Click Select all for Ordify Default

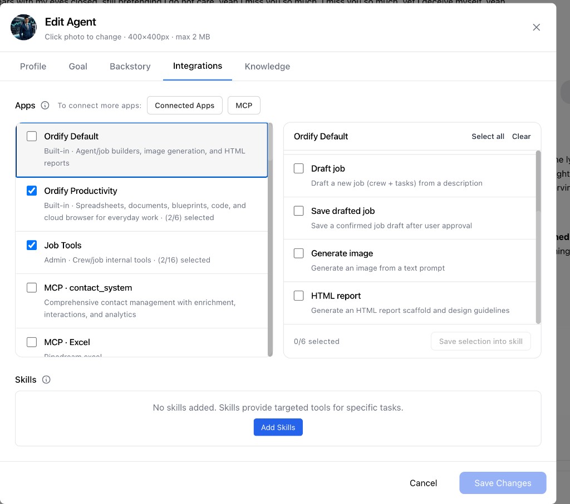(x=488, y=137)
